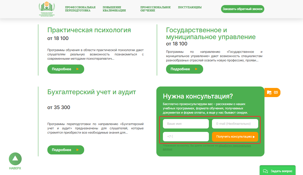The height and width of the screenshot is (175, 303).
Task: Focus the +7 phone number field
Action: coord(186,136)
